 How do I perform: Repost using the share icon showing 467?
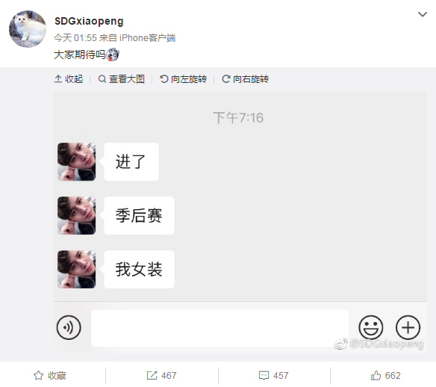[161, 376]
